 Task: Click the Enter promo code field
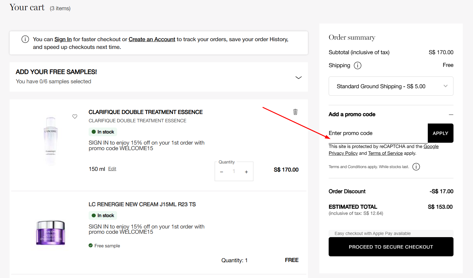[x=378, y=133]
